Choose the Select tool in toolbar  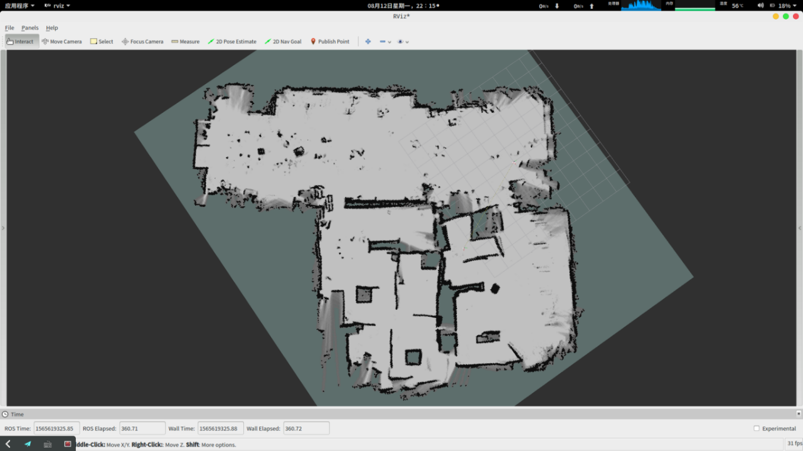click(102, 41)
